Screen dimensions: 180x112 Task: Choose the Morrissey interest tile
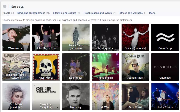76,97
